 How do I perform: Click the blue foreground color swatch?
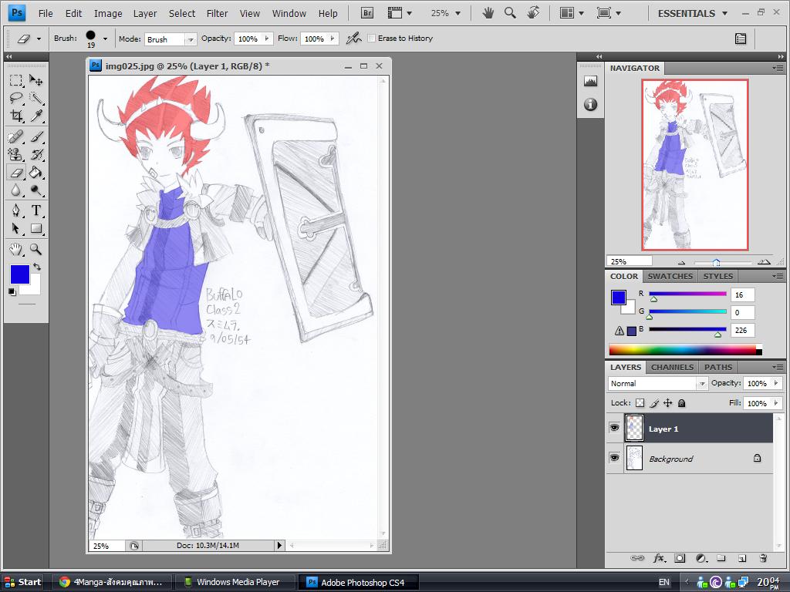click(19, 274)
